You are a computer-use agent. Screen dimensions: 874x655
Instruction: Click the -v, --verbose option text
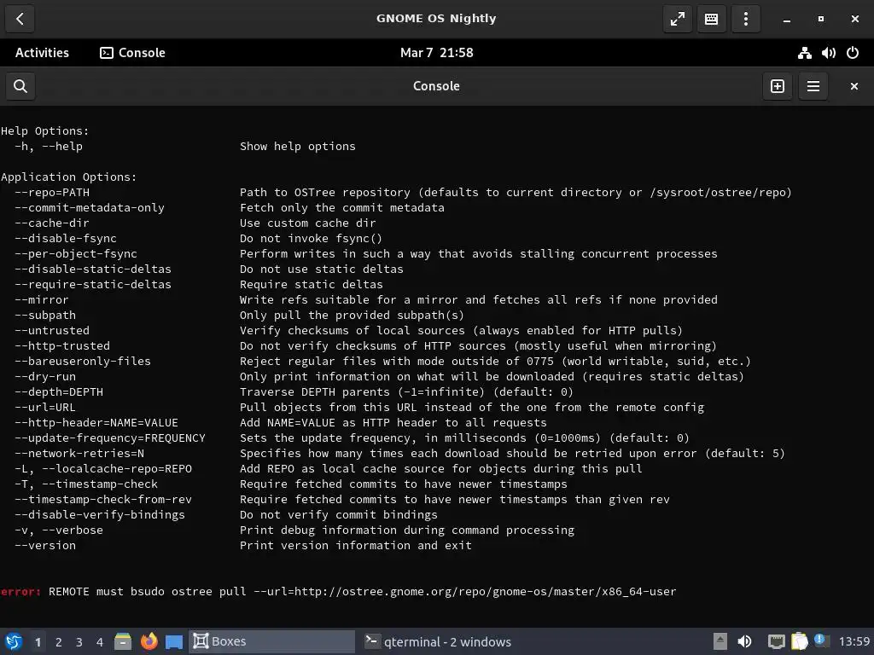pos(59,530)
